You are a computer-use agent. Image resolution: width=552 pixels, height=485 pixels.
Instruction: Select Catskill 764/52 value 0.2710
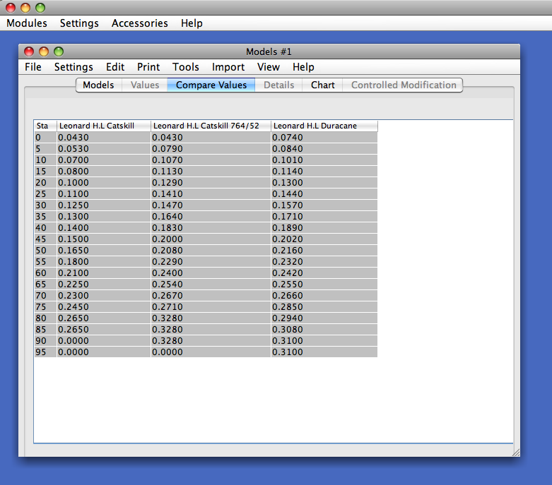point(211,306)
